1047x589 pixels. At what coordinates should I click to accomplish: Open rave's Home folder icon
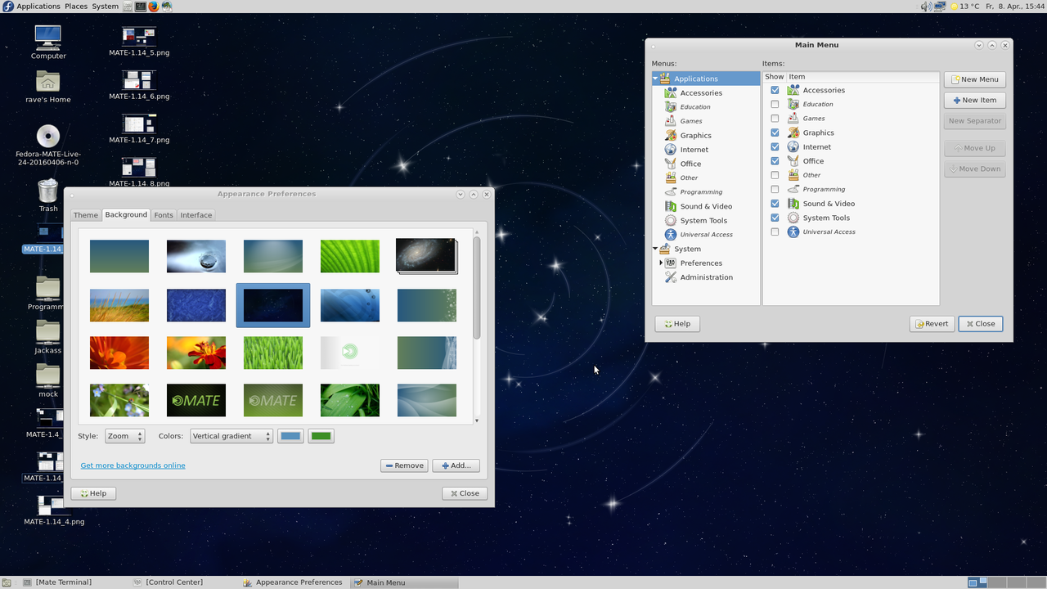(48, 82)
